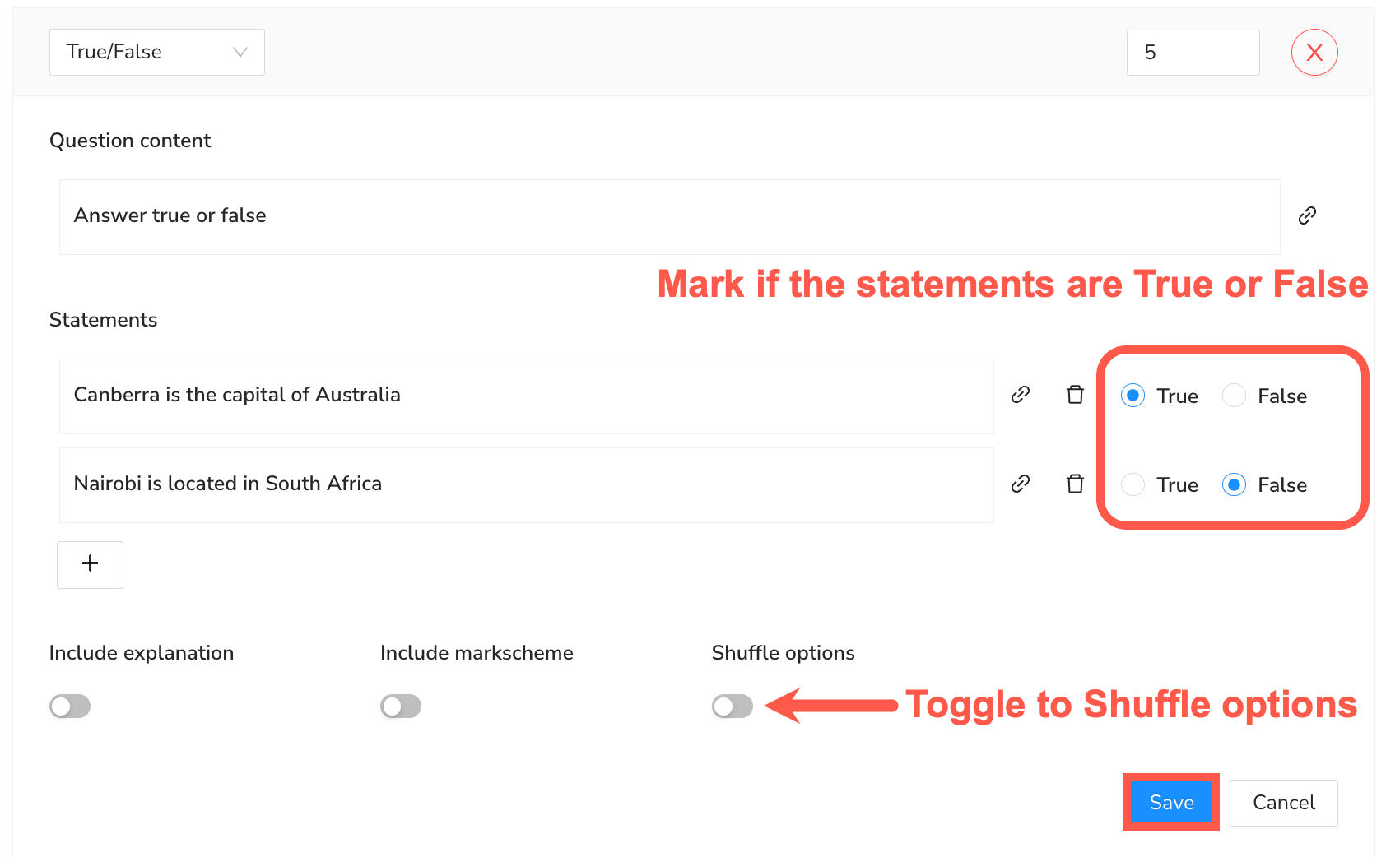Edit the Nairobi statement text field
This screenshot has width=1386, height=857.
(x=526, y=484)
